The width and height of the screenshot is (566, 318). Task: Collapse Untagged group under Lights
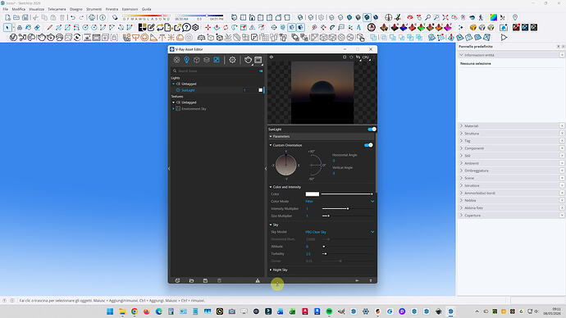tap(173, 84)
